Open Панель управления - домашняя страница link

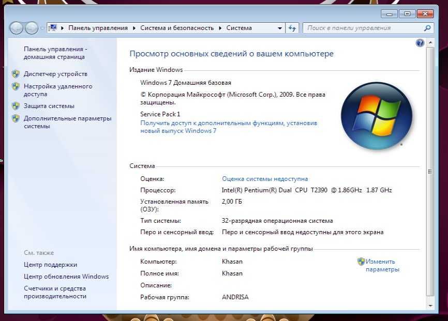55,53
